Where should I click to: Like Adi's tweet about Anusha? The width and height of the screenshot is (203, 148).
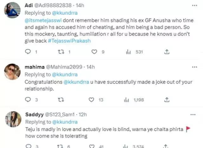tap(95, 52)
